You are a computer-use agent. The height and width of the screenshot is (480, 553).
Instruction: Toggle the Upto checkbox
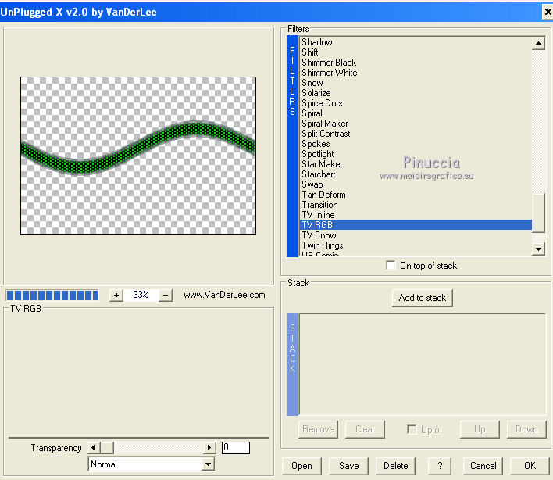coord(411,429)
